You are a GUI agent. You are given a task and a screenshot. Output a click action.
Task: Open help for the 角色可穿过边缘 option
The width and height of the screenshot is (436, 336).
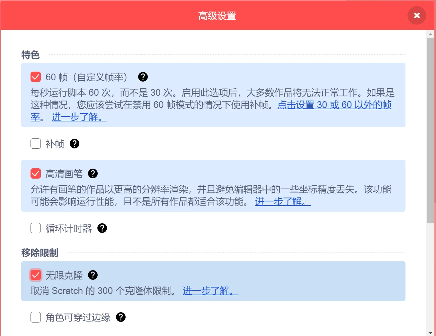(x=120, y=317)
